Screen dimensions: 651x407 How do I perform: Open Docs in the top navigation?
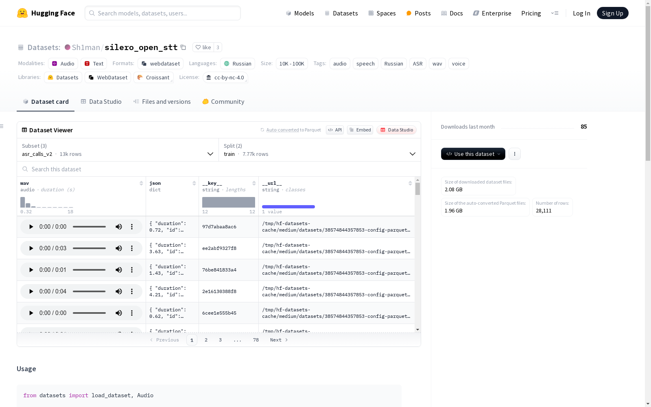pyautogui.click(x=452, y=13)
